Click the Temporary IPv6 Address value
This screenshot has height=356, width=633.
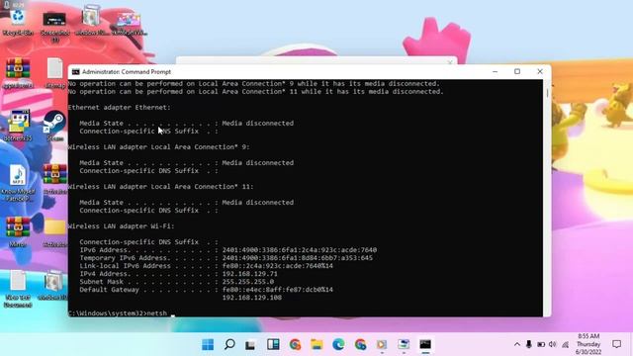coord(297,258)
